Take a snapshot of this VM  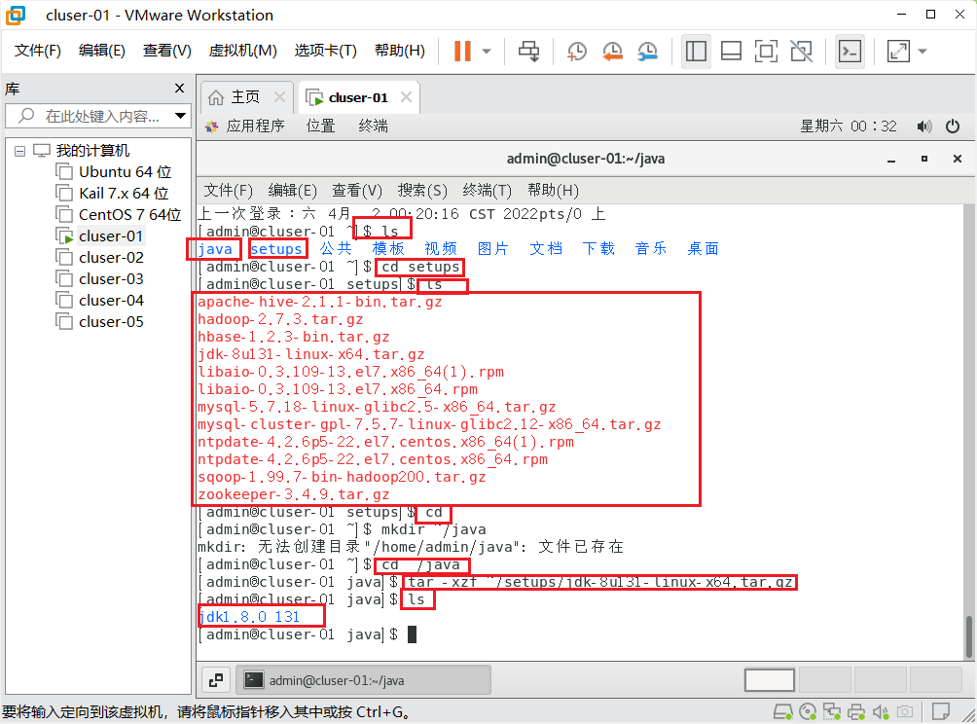point(577,52)
